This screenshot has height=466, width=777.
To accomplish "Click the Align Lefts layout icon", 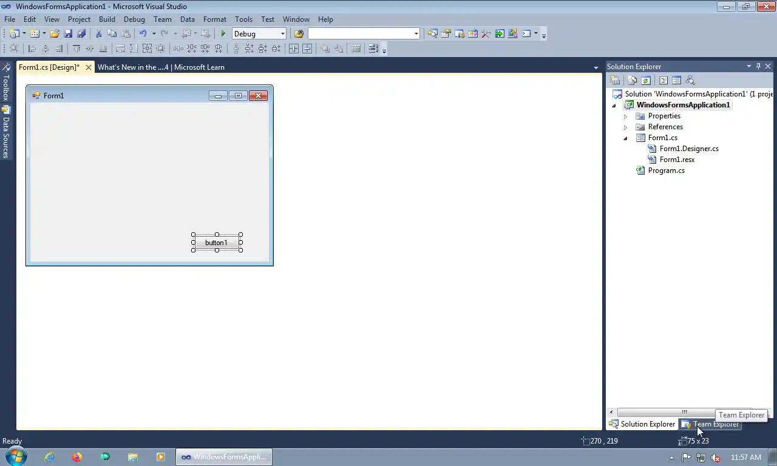I will pyautogui.click(x=32, y=49).
